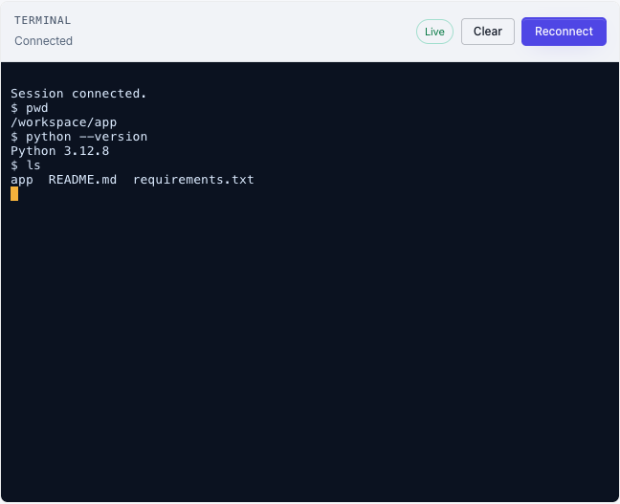Click the app entry in ls output
The height and width of the screenshot is (504, 620).
point(22,181)
